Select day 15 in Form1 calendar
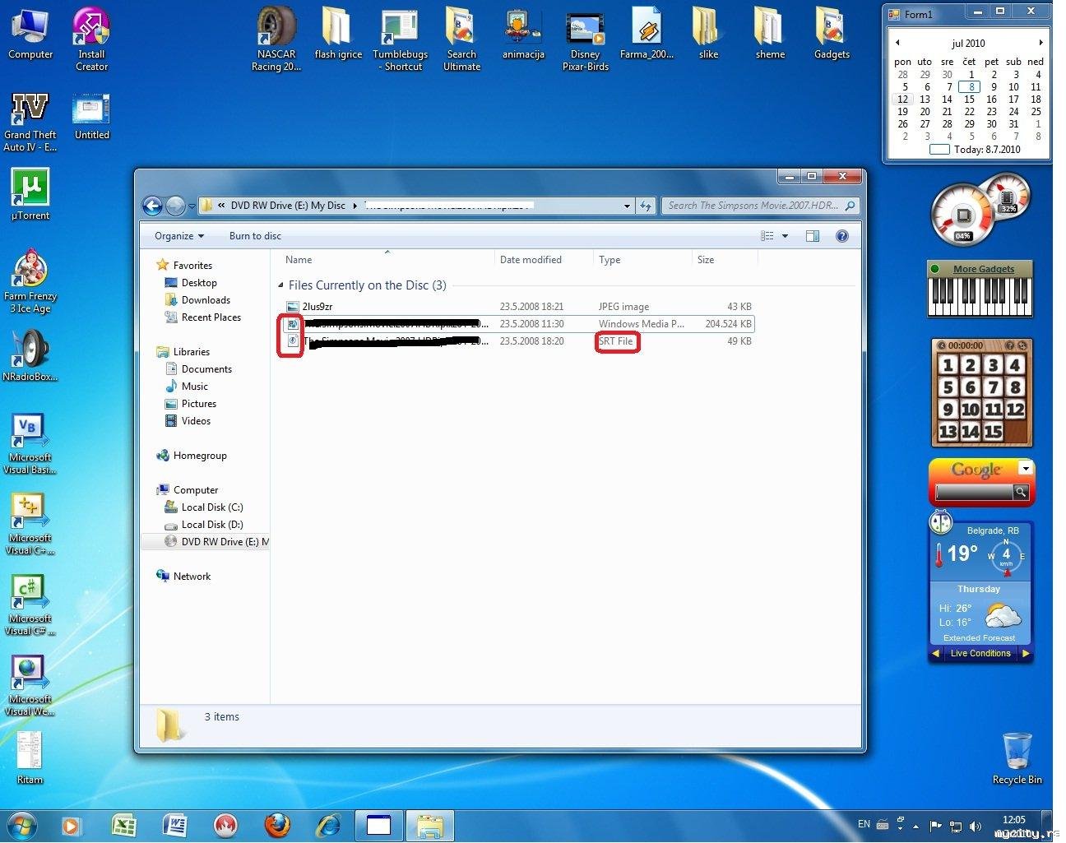The width and height of the screenshot is (1066, 843). click(969, 100)
